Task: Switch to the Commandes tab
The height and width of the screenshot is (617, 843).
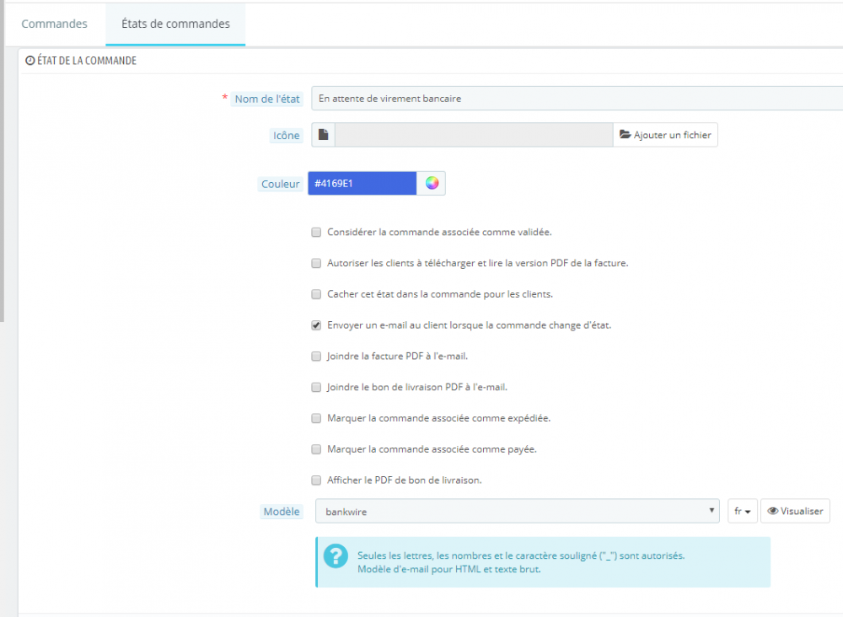Action: [x=54, y=24]
